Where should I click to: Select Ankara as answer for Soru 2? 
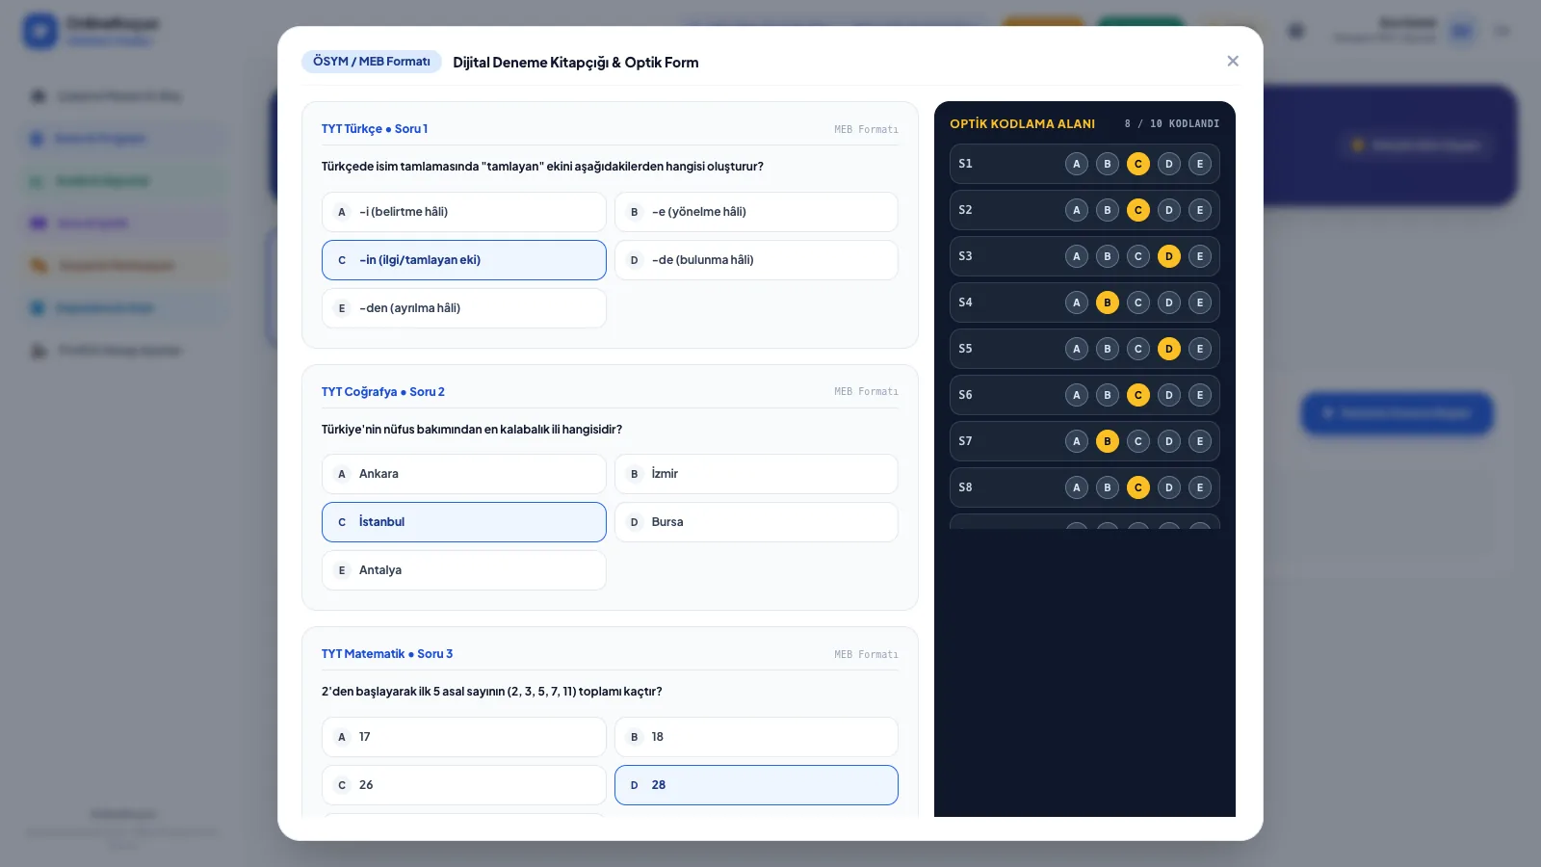click(464, 474)
